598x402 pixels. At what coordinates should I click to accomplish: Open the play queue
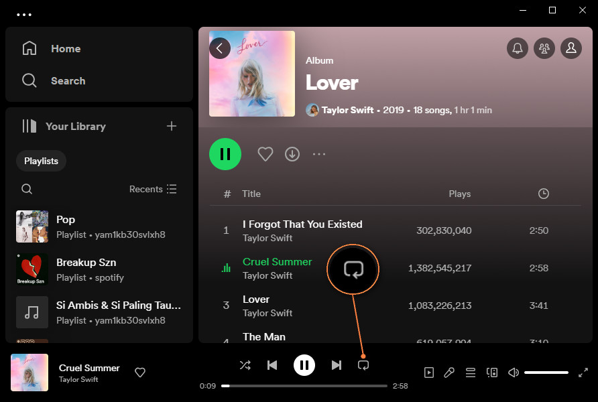pyautogui.click(x=470, y=373)
